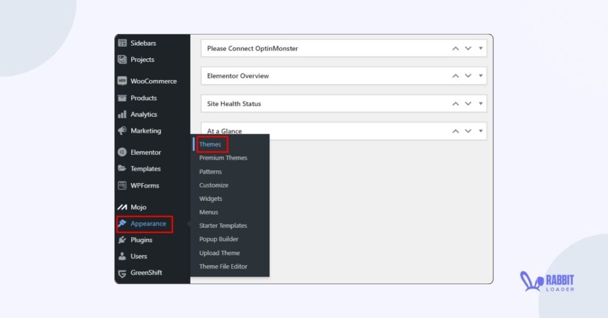The width and height of the screenshot is (608, 318).
Task: Open Elementor menu label
Action: tap(146, 152)
